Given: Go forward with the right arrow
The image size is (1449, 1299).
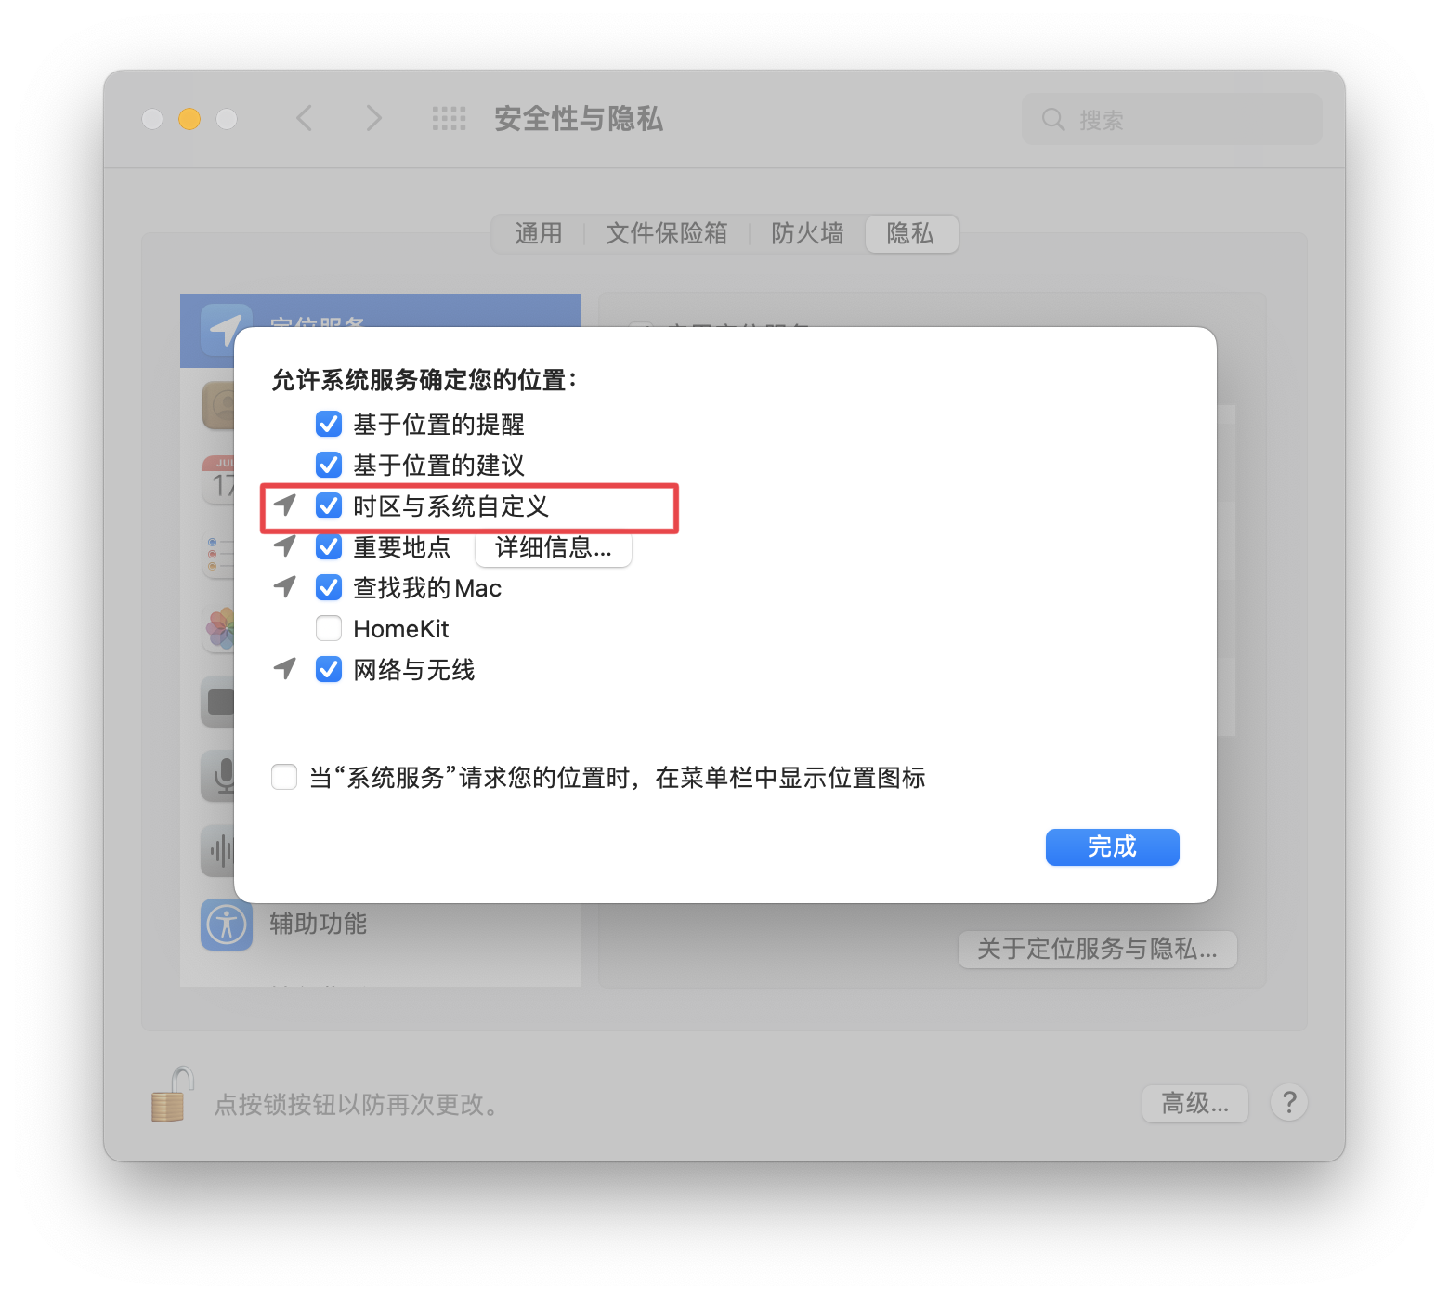Looking at the screenshot, I should click(x=373, y=119).
